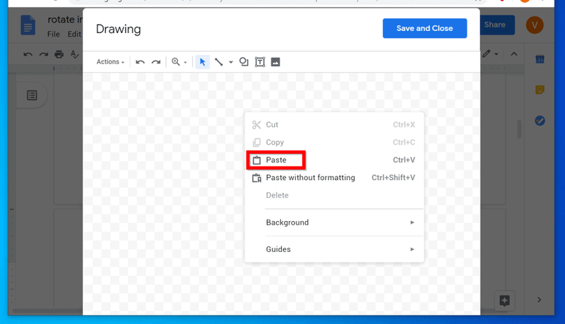Open Google Calendar side panel

540,59
